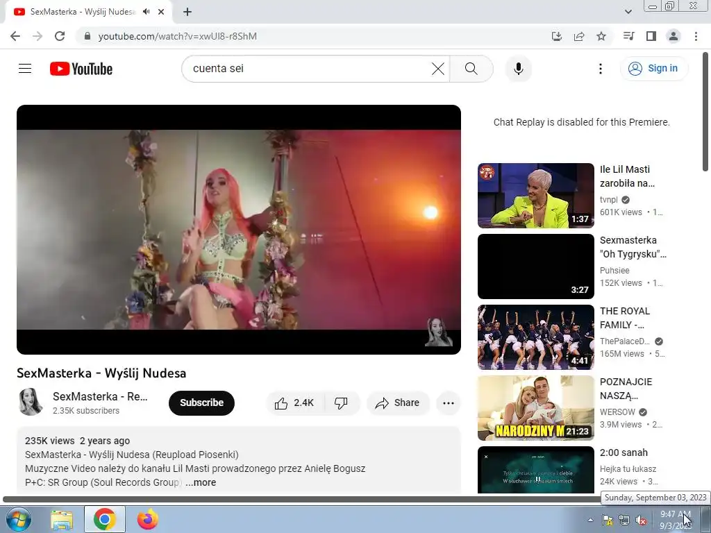Image resolution: width=711 pixels, height=533 pixels.
Task: Open Windows Start menu
Action: tap(19, 519)
